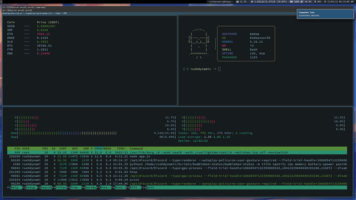
Task: Click Kill in the htop function bar
Action: [x=133, y=188]
